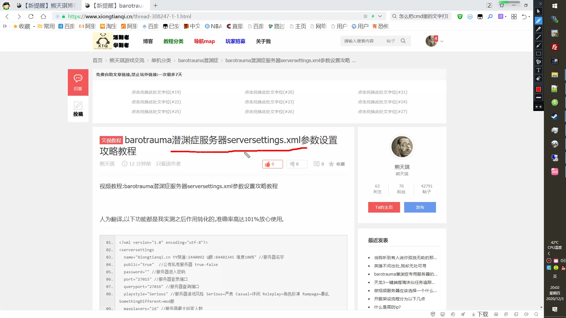The image size is (566, 318).
Task: Open the 帖子 search type dropdown
Action: click(x=391, y=41)
